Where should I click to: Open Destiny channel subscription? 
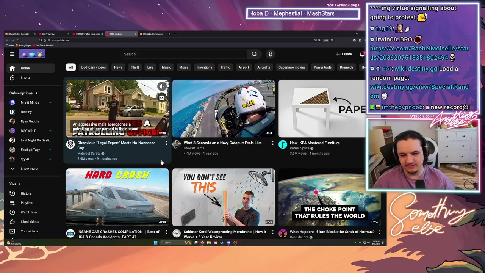[31, 112]
